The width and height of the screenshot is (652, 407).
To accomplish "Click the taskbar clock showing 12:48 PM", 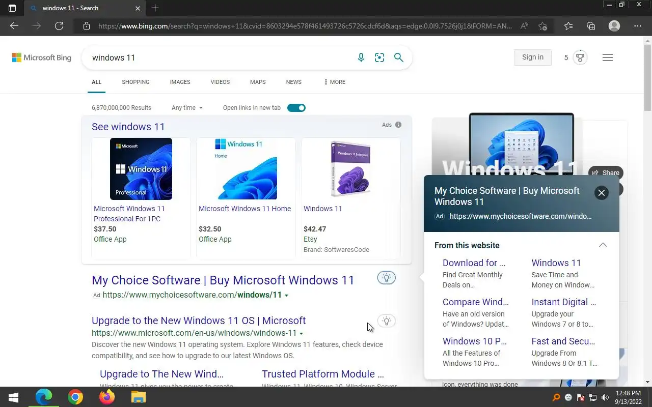I will coord(628,397).
